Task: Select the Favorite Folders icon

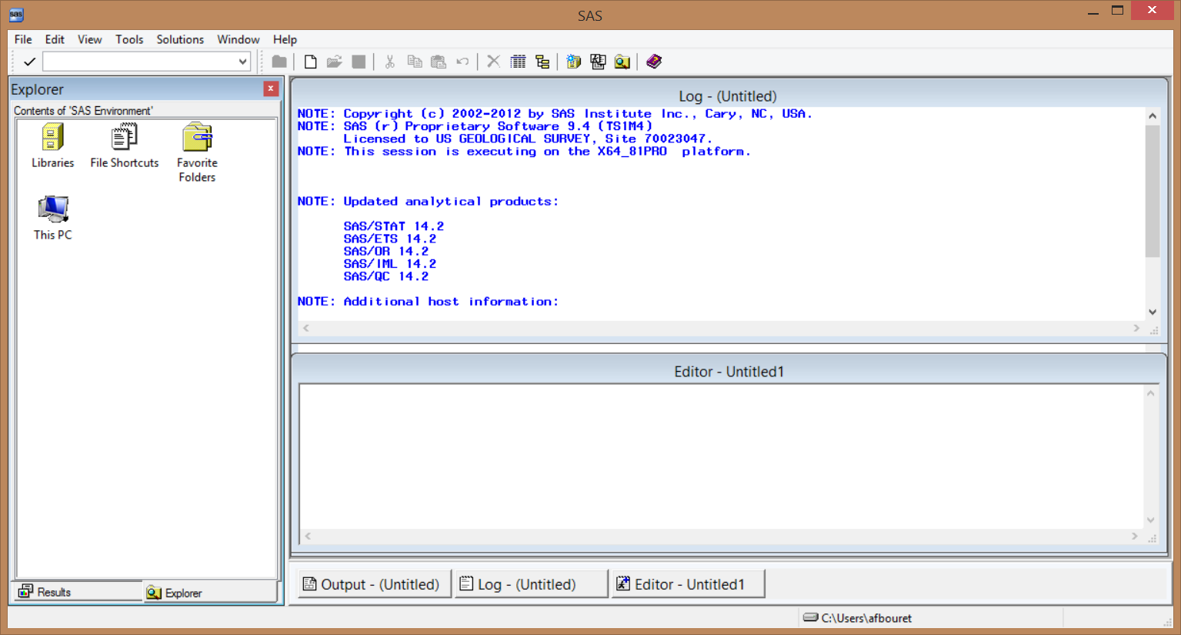Action: (197, 152)
